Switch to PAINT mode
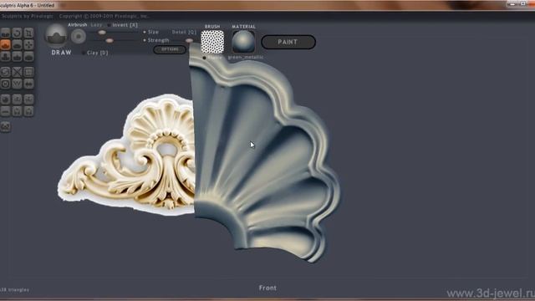 (288, 42)
